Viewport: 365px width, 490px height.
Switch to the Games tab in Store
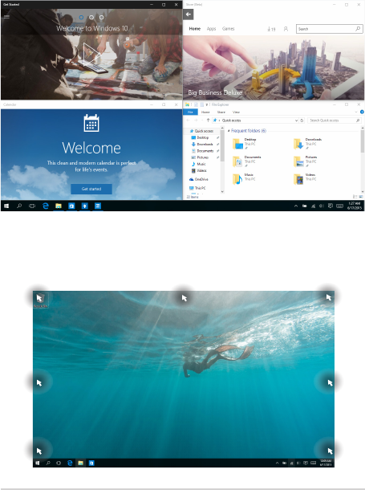tap(228, 29)
